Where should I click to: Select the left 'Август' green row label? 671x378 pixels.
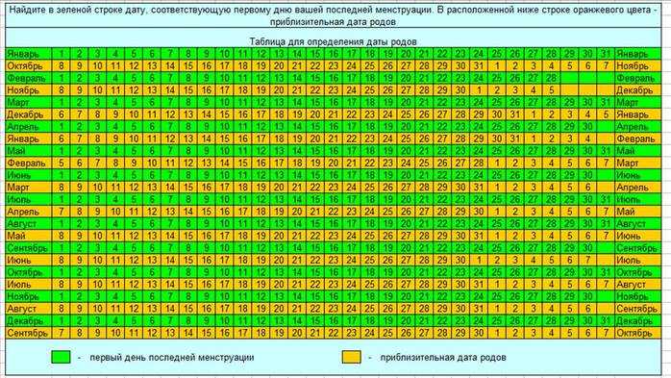pyautogui.click(x=29, y=223)
